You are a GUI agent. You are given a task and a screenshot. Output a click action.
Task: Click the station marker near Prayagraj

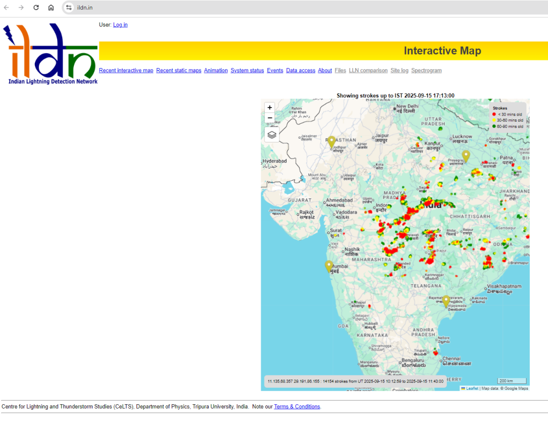[x=466, y=156]
